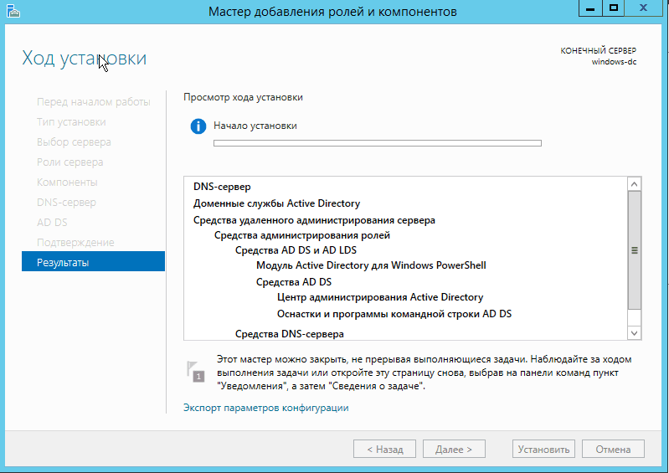Select the Средства AD DS row
Image resolution: width=669 pixels, height=473 pixels.
click(x=294, y=282)
